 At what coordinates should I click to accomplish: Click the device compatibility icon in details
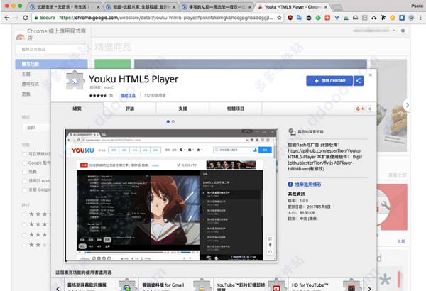[292, 132]
